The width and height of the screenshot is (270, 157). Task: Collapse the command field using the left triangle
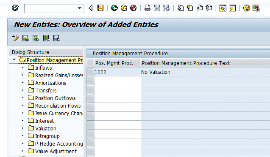pyautogui.click(x=91, y=8)
